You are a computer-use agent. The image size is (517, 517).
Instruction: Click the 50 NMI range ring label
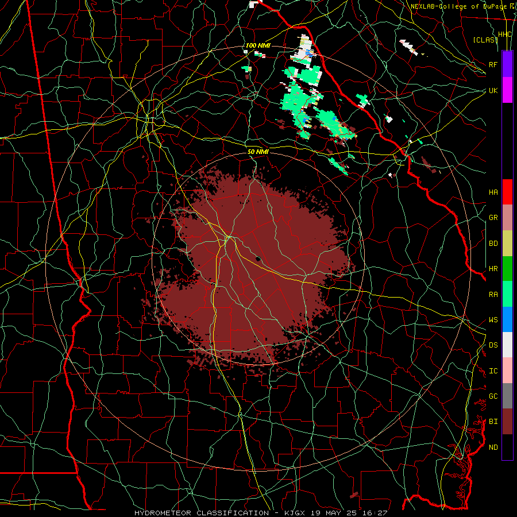pos(258,152)
